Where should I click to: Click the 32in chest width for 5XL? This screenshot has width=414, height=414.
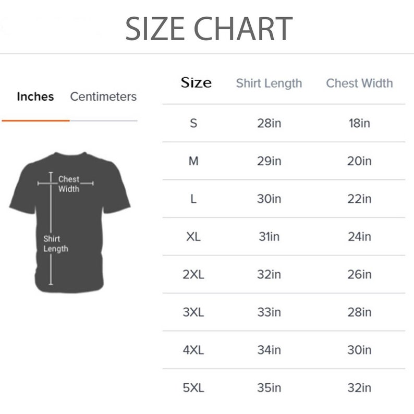pyautogui.click(x=359, y=388)
